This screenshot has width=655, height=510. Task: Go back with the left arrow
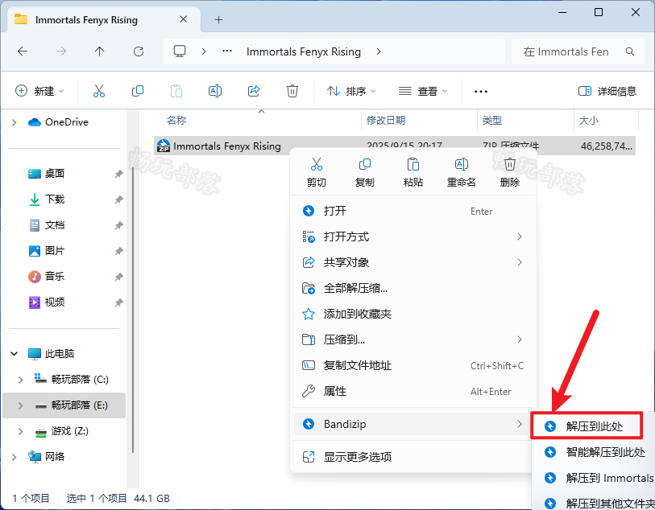(23, 51)
